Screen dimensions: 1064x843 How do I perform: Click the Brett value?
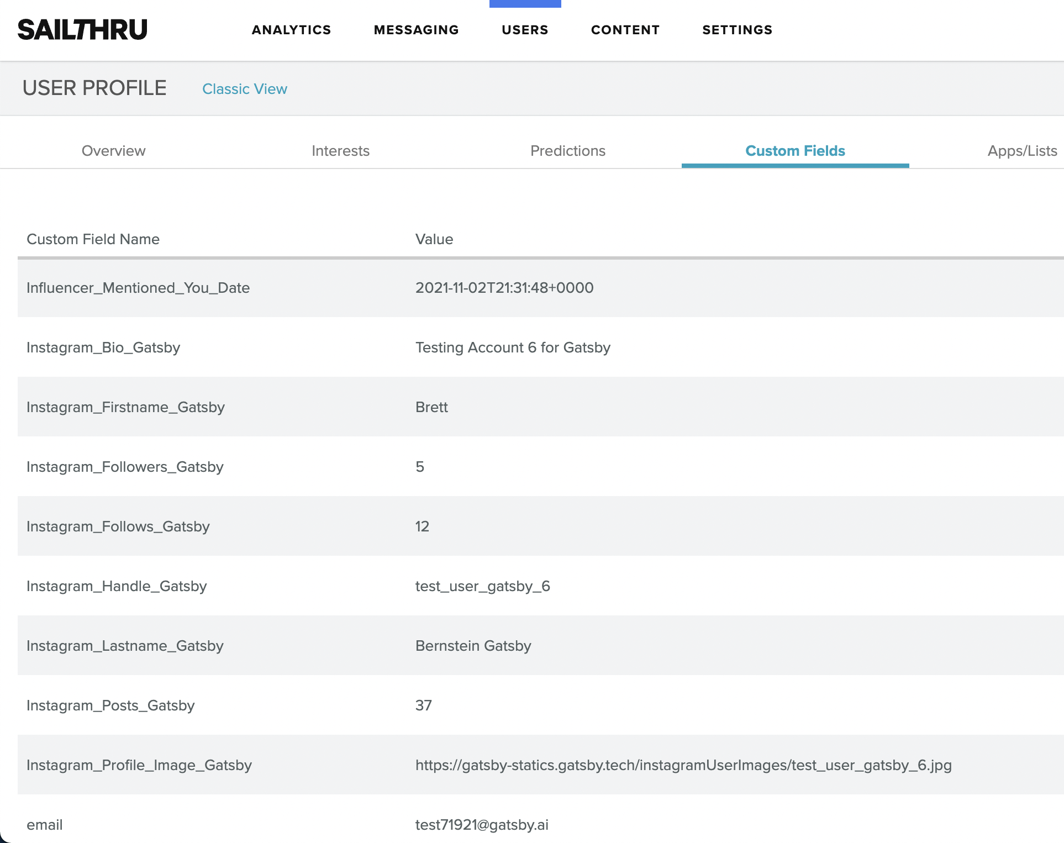coord(431,407)
